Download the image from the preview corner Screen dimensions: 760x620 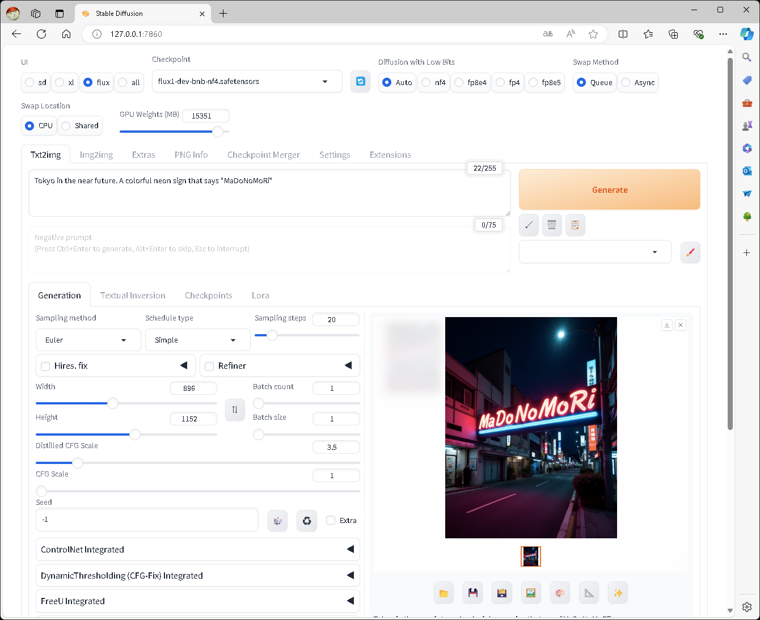click(x=666, y=325)
